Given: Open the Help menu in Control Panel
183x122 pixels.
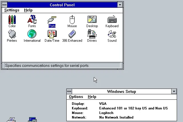Looking at the screenshot, I should coord(28,10).
